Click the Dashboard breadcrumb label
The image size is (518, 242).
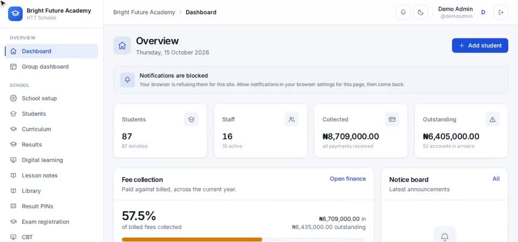pyautogui.click(x=201, y=12)
